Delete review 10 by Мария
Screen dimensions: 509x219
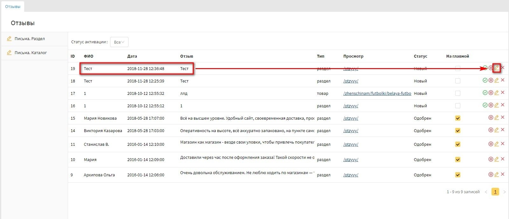point(503,159)
